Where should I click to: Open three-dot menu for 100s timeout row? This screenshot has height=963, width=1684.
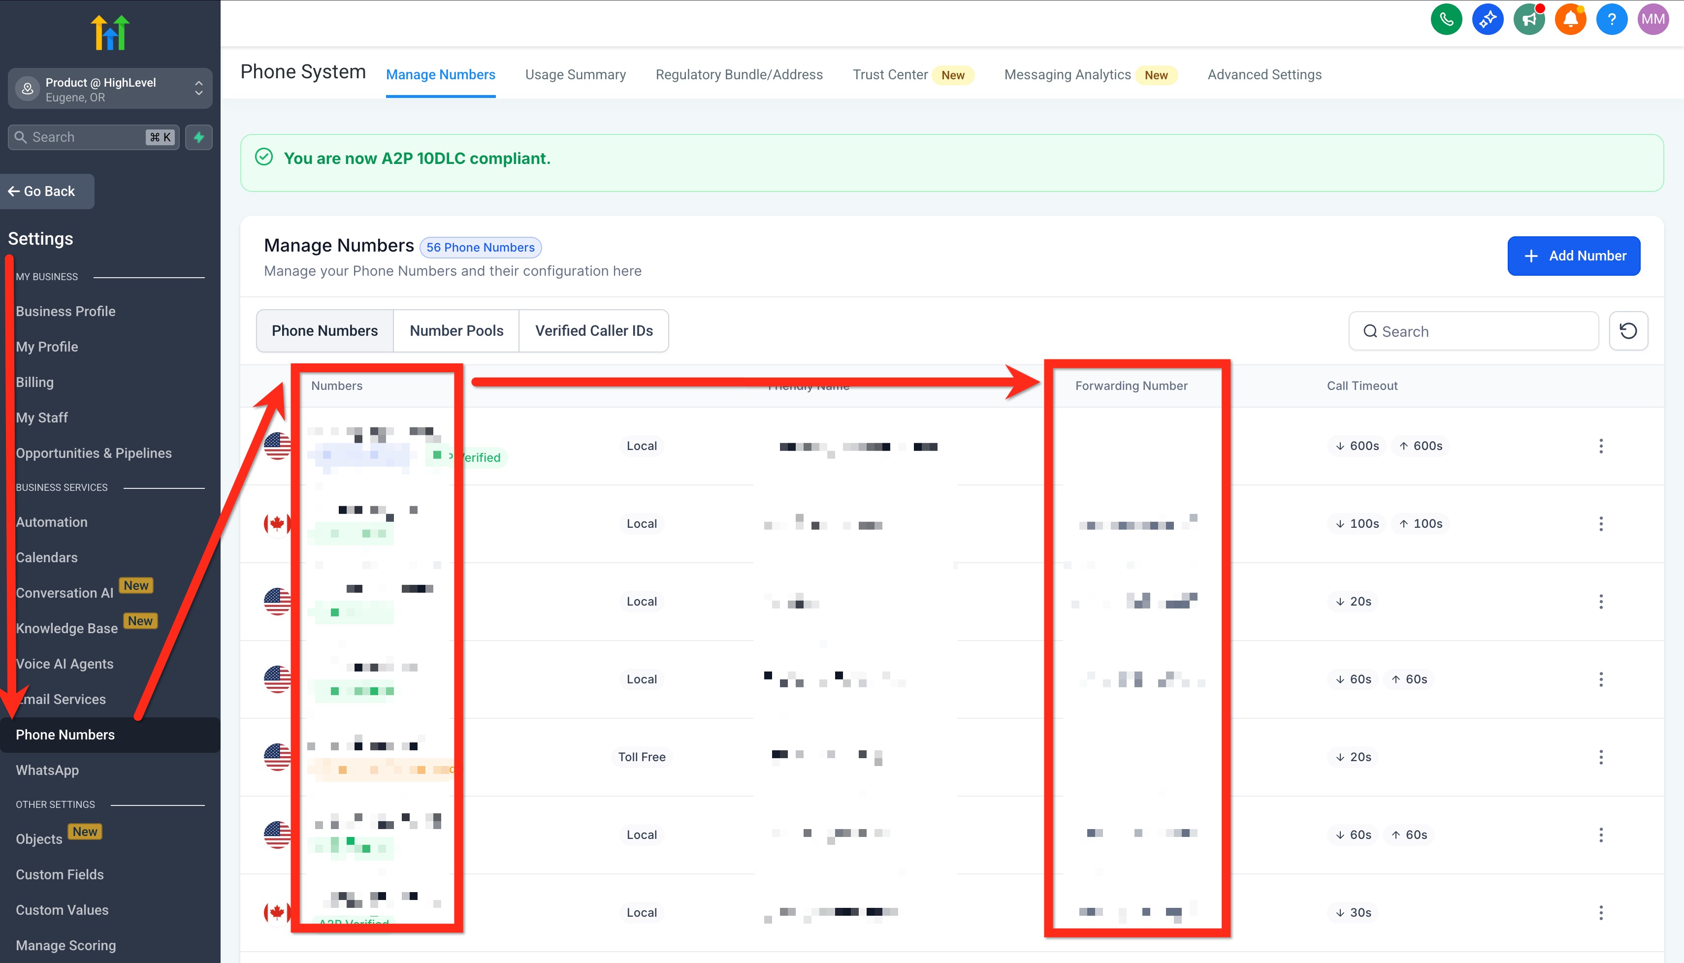coord(1601,524)
